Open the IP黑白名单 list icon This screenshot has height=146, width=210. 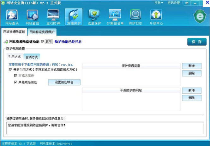pyautogui.click(x=115, y=17)
